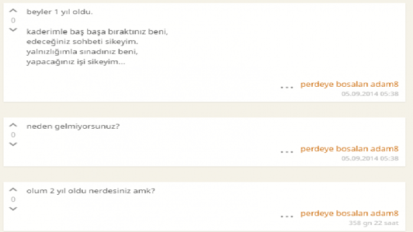Open three-dots menu on 'beyler 1 yıl oldu' entry
Screen dimensions: 413x232
point(287,87)
